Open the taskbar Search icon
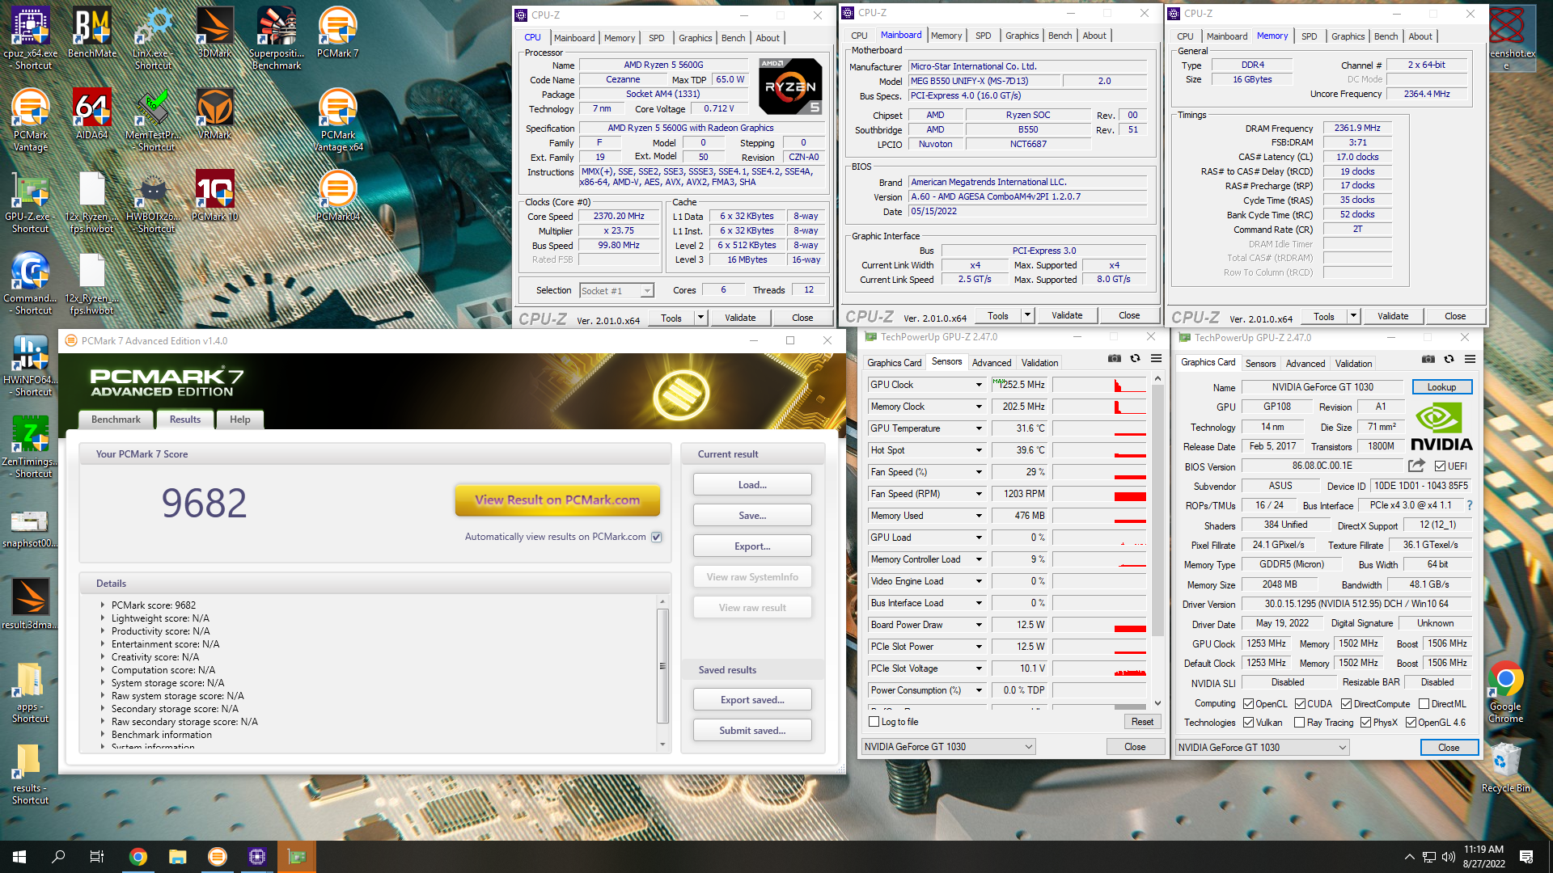The image size is (1553, 873). 58,857
